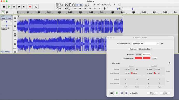Open the playback meter speaker menu
Viewport: 179px width, 100px height.
coord(66,9)
